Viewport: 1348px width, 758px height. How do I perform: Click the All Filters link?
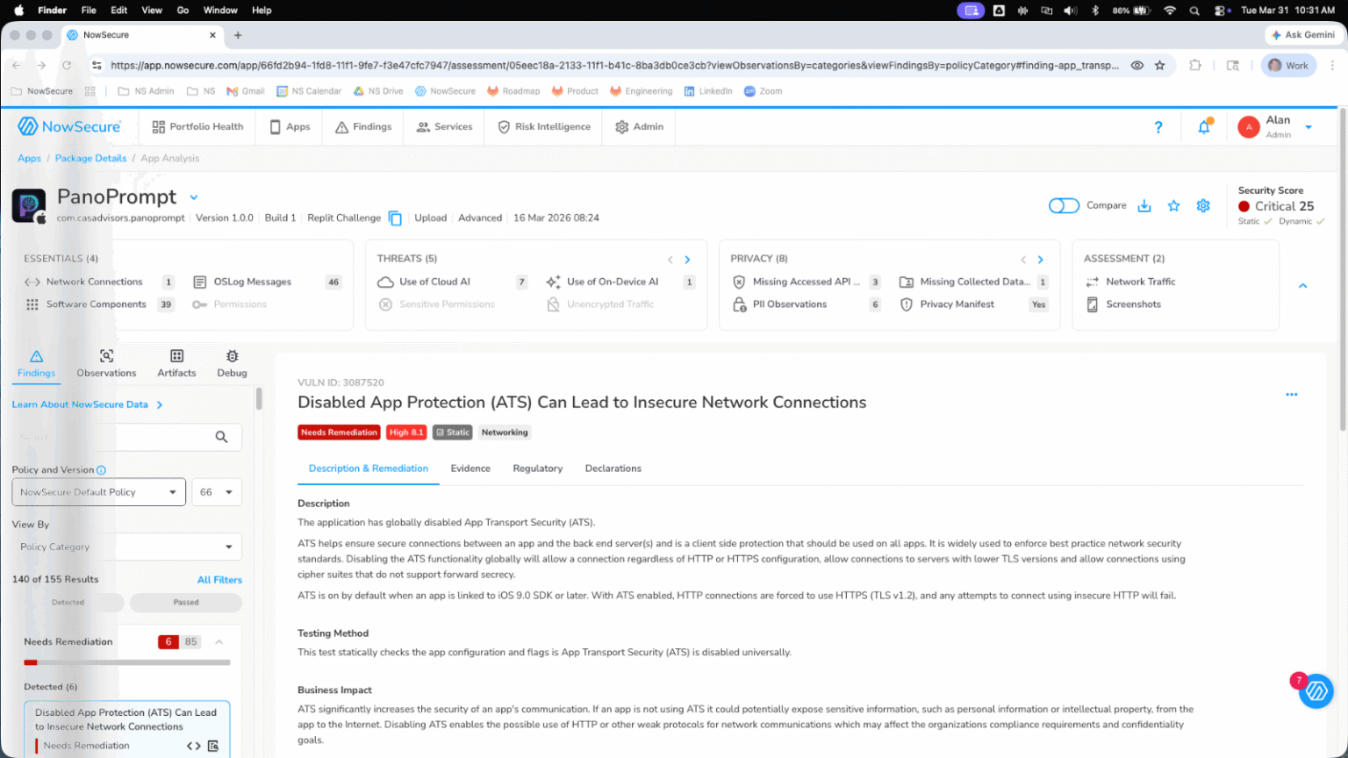pos(219,580)
